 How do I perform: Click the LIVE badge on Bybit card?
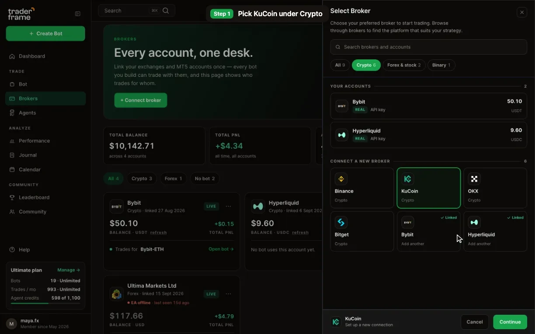click(212, 206)
